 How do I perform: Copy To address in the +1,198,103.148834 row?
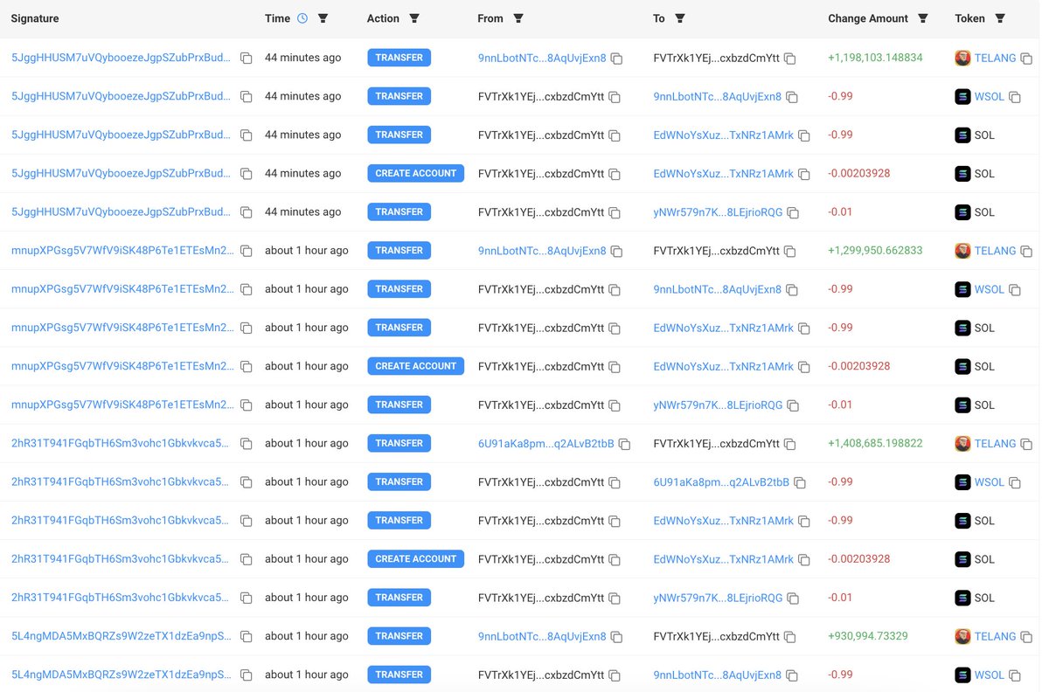click(x=790, y=59)
